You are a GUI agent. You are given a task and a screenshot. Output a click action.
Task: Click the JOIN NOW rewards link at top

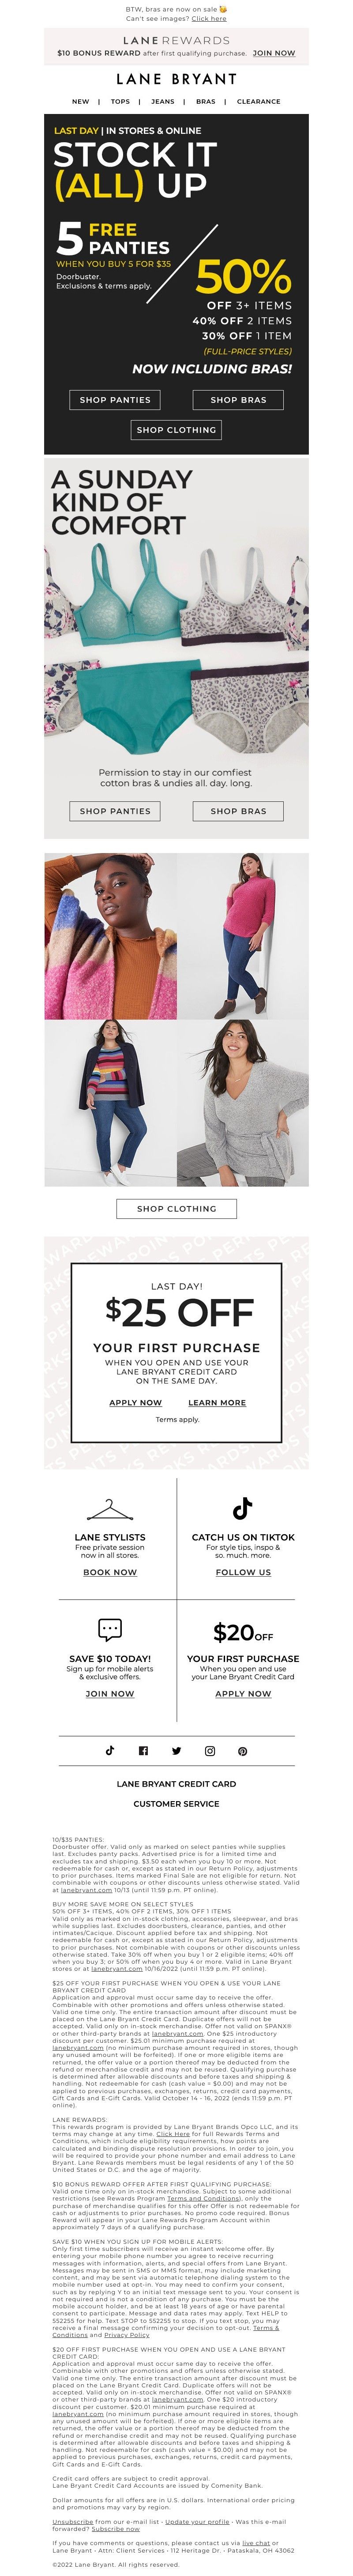pos(274,52)
